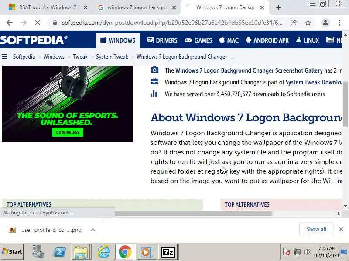Click the headset esports ad image
Screen dimensions: 349x261
click(x=68, y=104)
